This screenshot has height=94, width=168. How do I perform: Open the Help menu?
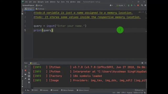(79, 2)
